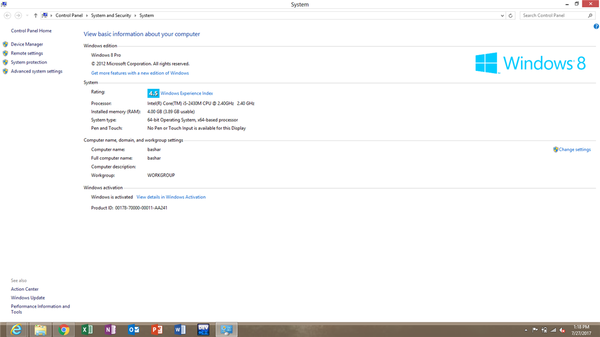Open Excel from the taskbar

[87, 329]
